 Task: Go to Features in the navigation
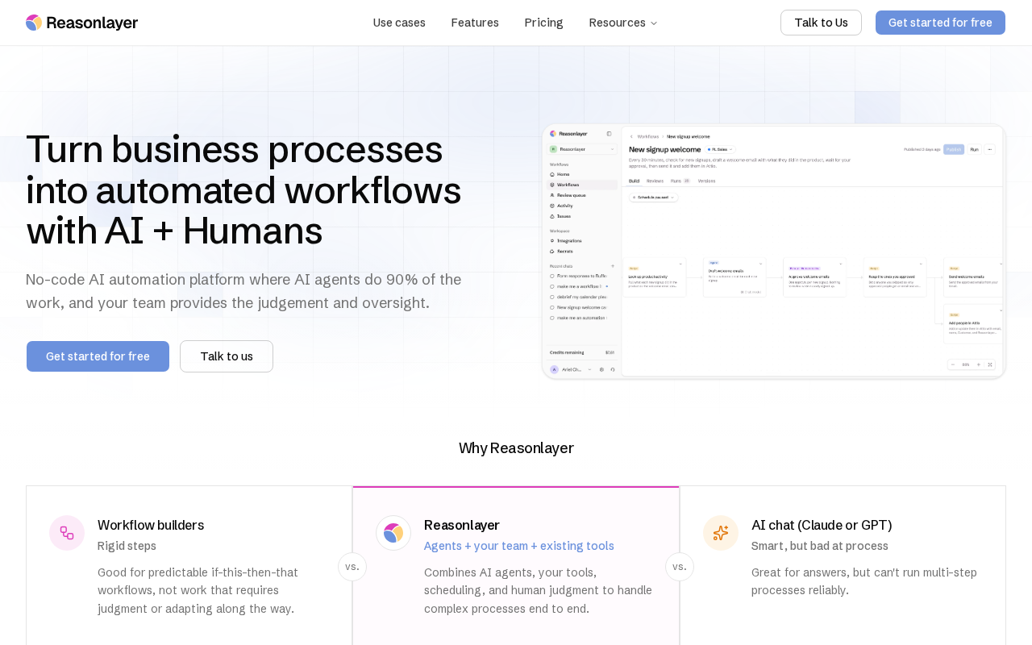(x=475, y=23)
